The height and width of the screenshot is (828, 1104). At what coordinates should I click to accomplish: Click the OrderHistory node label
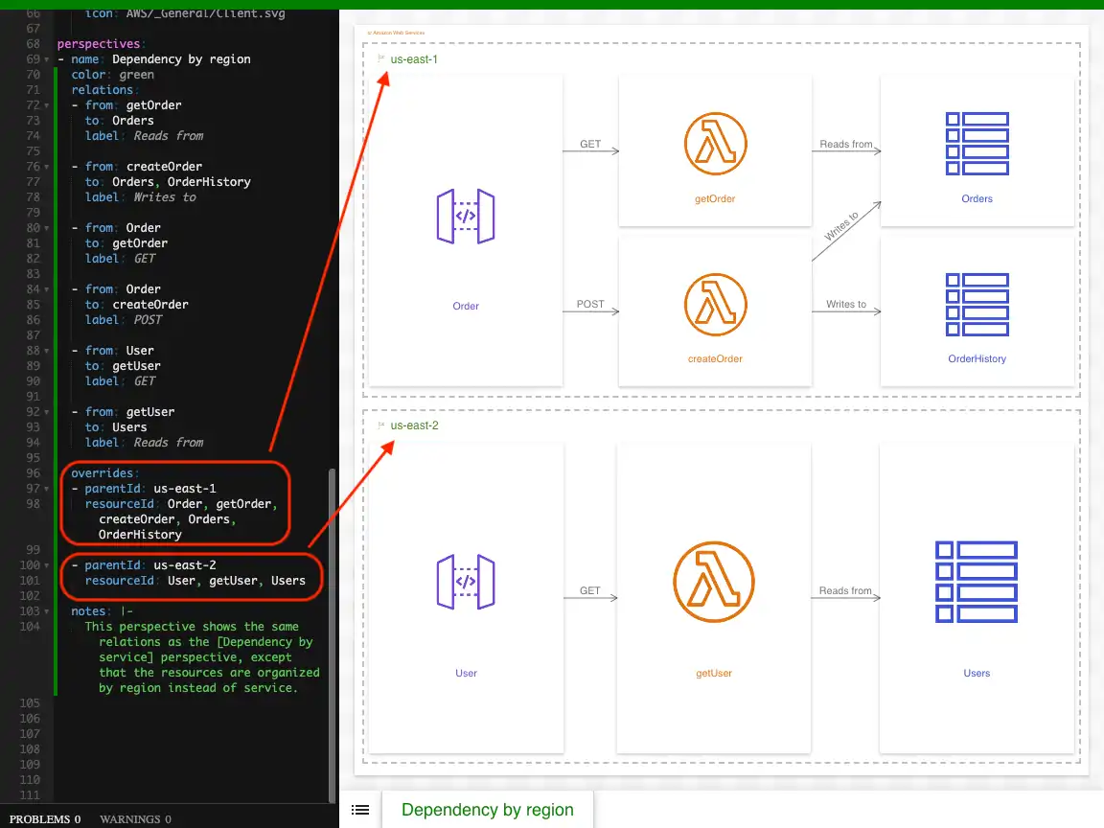point(977,358)
